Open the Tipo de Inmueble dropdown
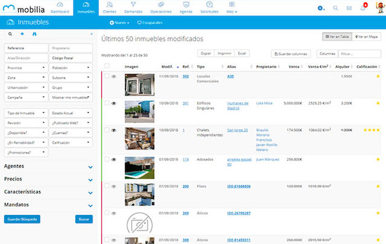Image resolution: width=386 pixels, height=244 pixels. [26, 113]
